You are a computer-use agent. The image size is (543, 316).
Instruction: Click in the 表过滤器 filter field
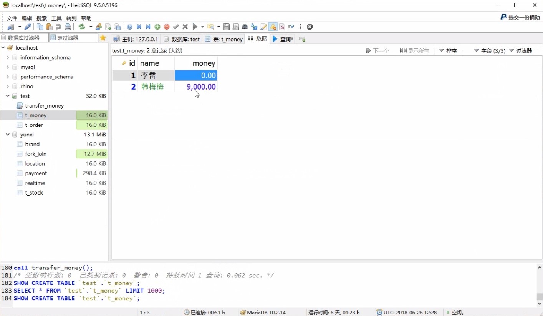74,38
